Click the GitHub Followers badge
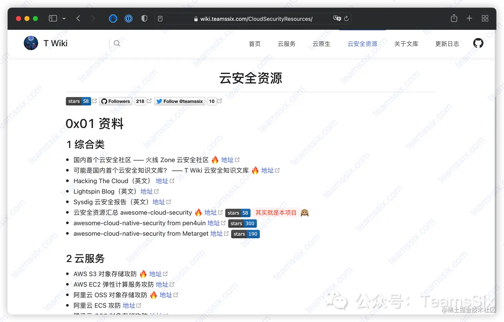Viewport: 504px width, 322px height. click(x=116, y=101)
